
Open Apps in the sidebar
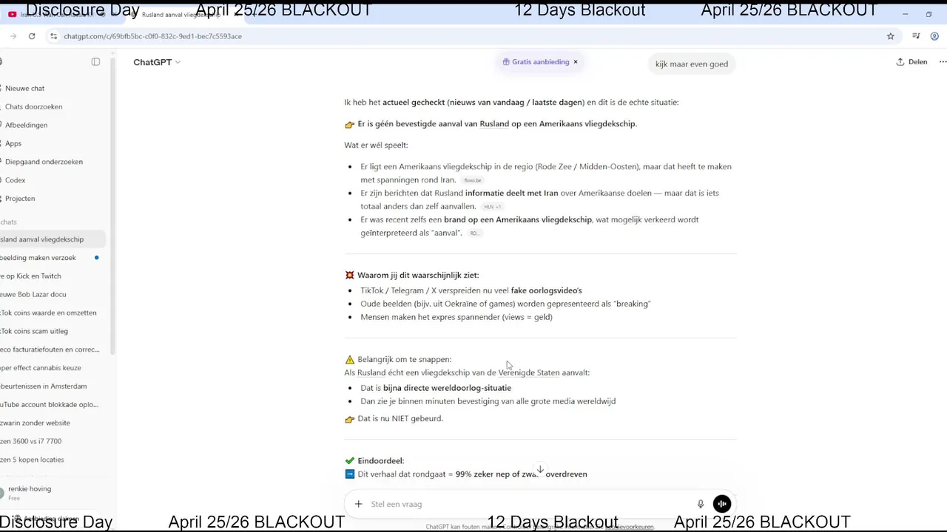pos(13,143)
